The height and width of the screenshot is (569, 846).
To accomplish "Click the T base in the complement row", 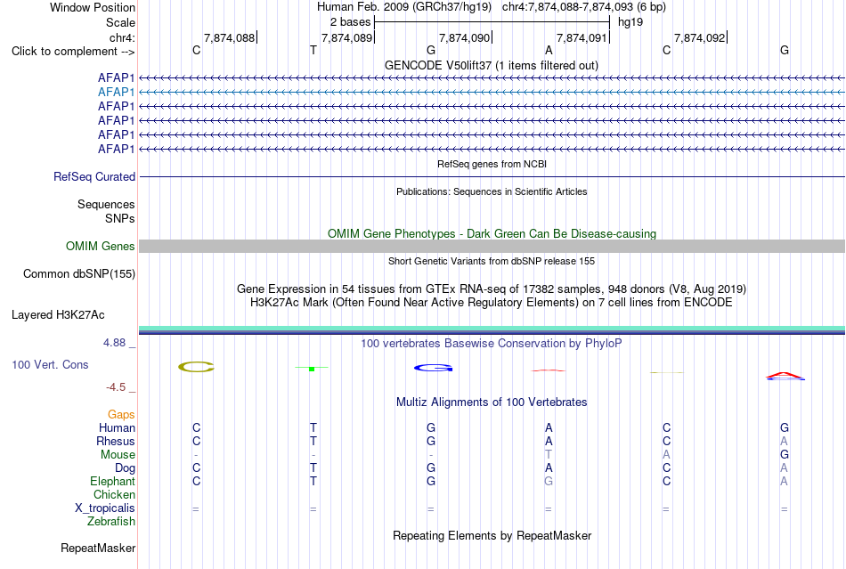I will pyautogui.click(x=313, y=51).
